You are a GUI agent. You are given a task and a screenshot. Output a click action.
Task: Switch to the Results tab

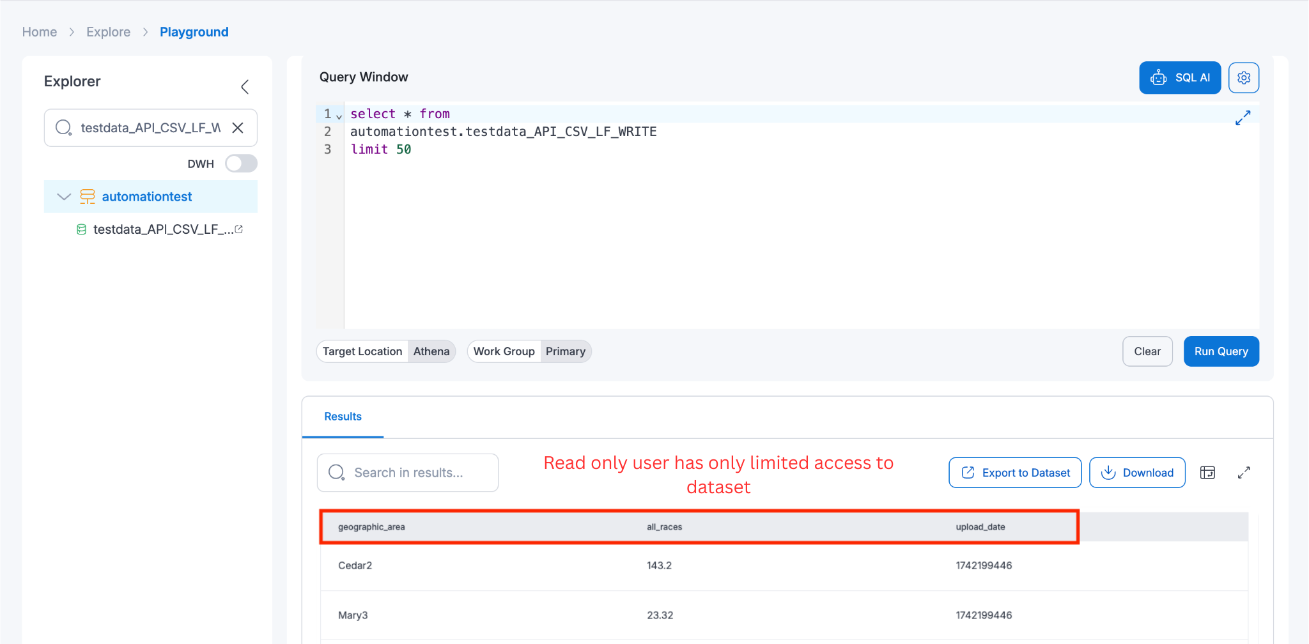point(343,417)
